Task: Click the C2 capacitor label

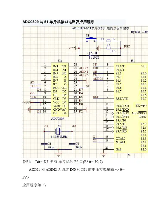Action: tap(77, 144)
